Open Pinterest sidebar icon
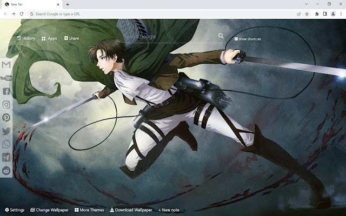Screen dimensions: 346x216 pyautogui.click(x=6, y=118)
